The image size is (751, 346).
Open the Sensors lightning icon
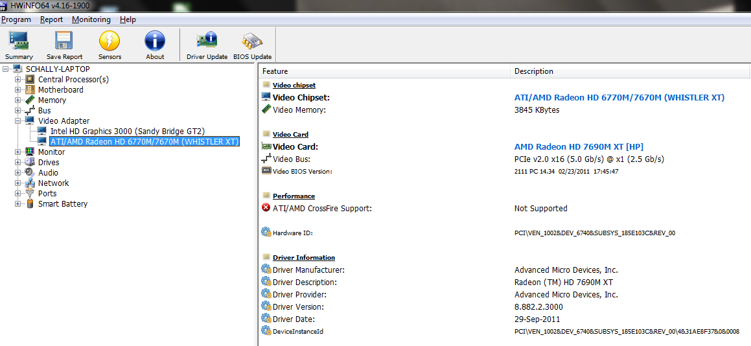pos(110,41)
